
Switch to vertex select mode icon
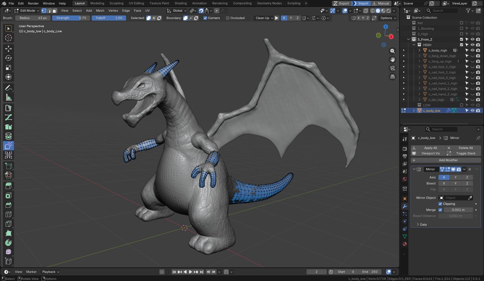[44, 10]
